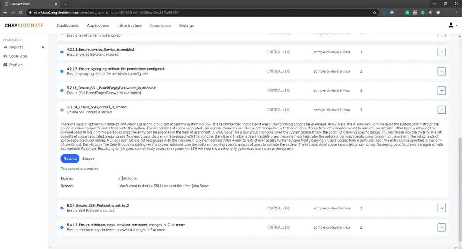Open Compliance in the top navigation
462x249 pixels.
pos(160,25)
